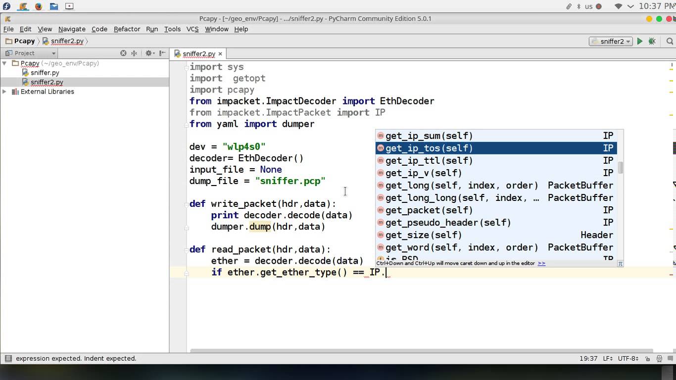This screenshot has width=676, height=380.
Task: Click the completion popup vertical scrollbar thumb
Action: tap(620, 168)
